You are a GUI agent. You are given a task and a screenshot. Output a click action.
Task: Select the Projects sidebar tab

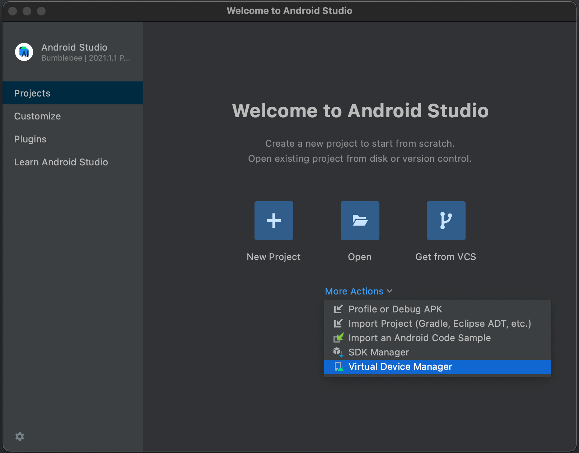point(73,93)
